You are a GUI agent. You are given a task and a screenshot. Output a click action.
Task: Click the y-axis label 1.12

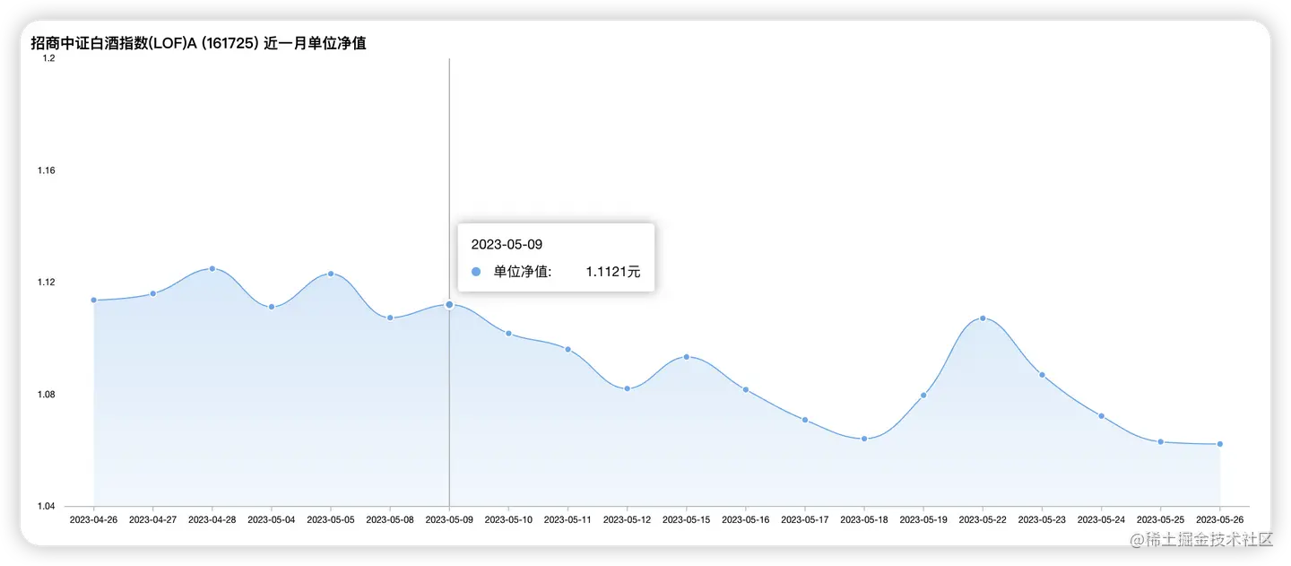click(47, 283)
